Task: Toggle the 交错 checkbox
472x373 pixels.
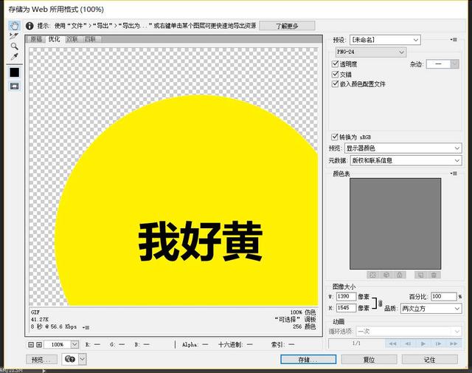Action: pyautogui.click(x=335, y=74)
